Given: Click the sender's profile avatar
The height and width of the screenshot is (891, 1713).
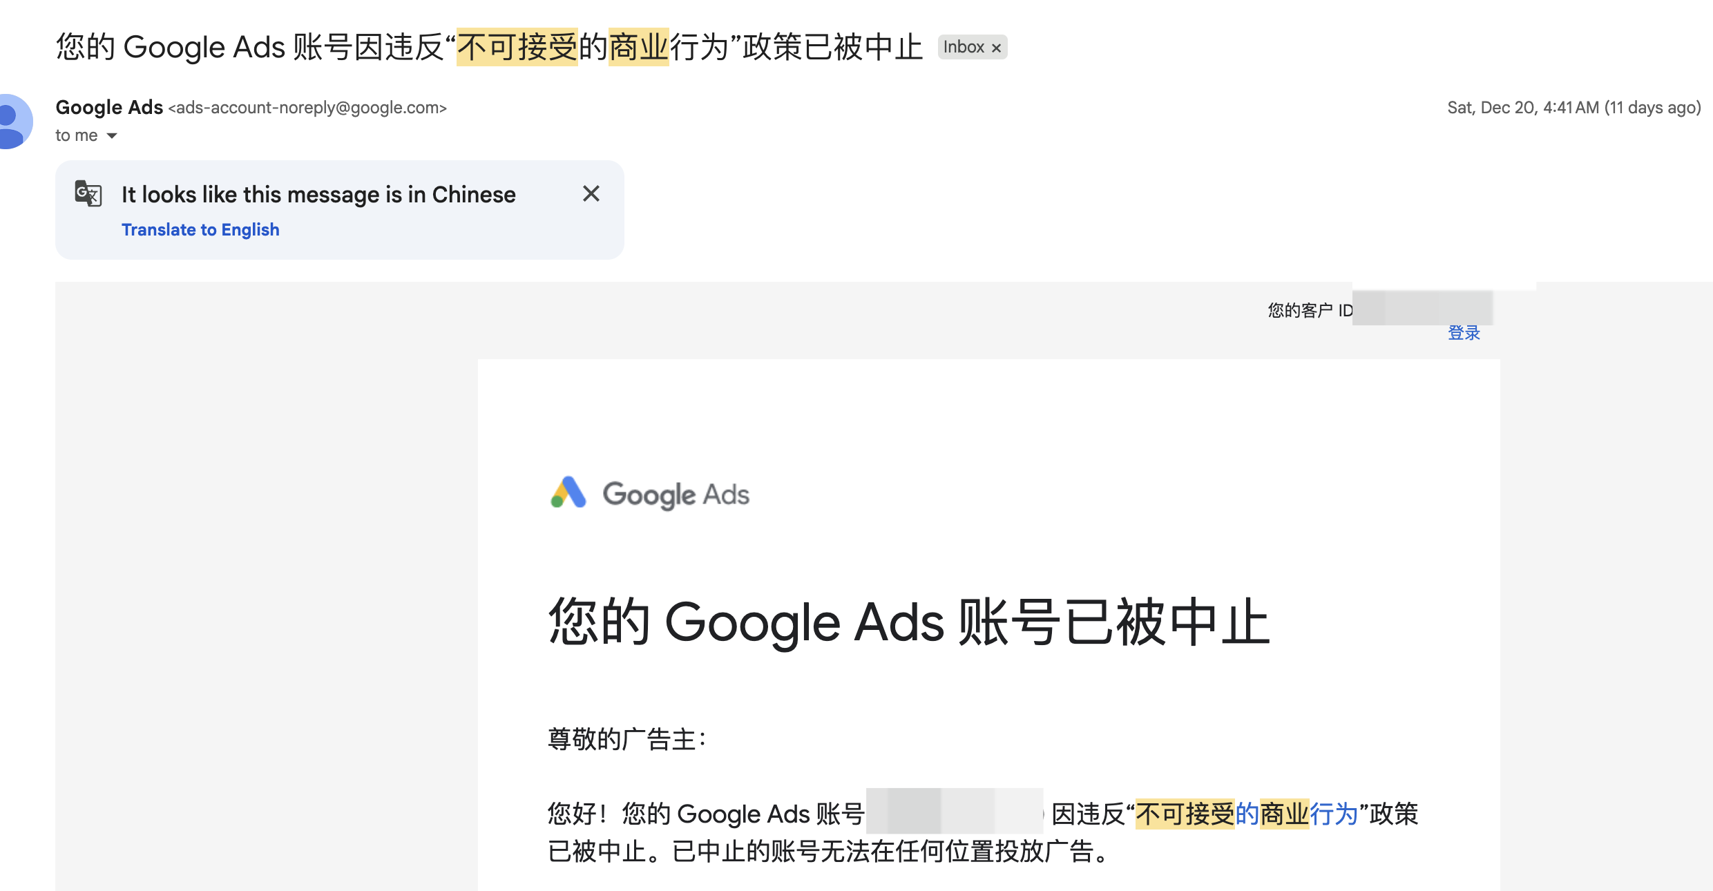Looking at the screenshot, I should click(x=12, y=121).
